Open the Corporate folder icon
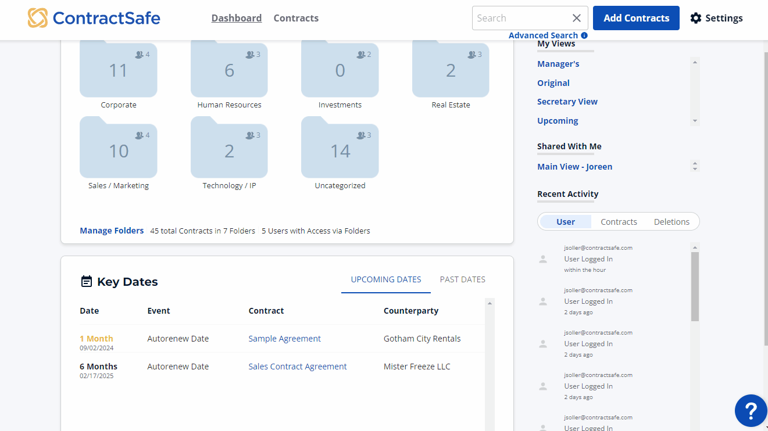This screenshot has height=431, width=768. 118,70
